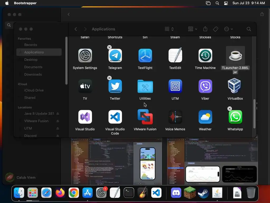Screen dimensions: 270x203
Task: Open the right Xcode screenshot thumbnail
Action: point(213,161)
